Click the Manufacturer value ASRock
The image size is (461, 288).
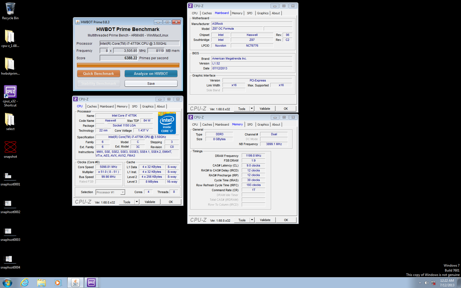[252, 24]
